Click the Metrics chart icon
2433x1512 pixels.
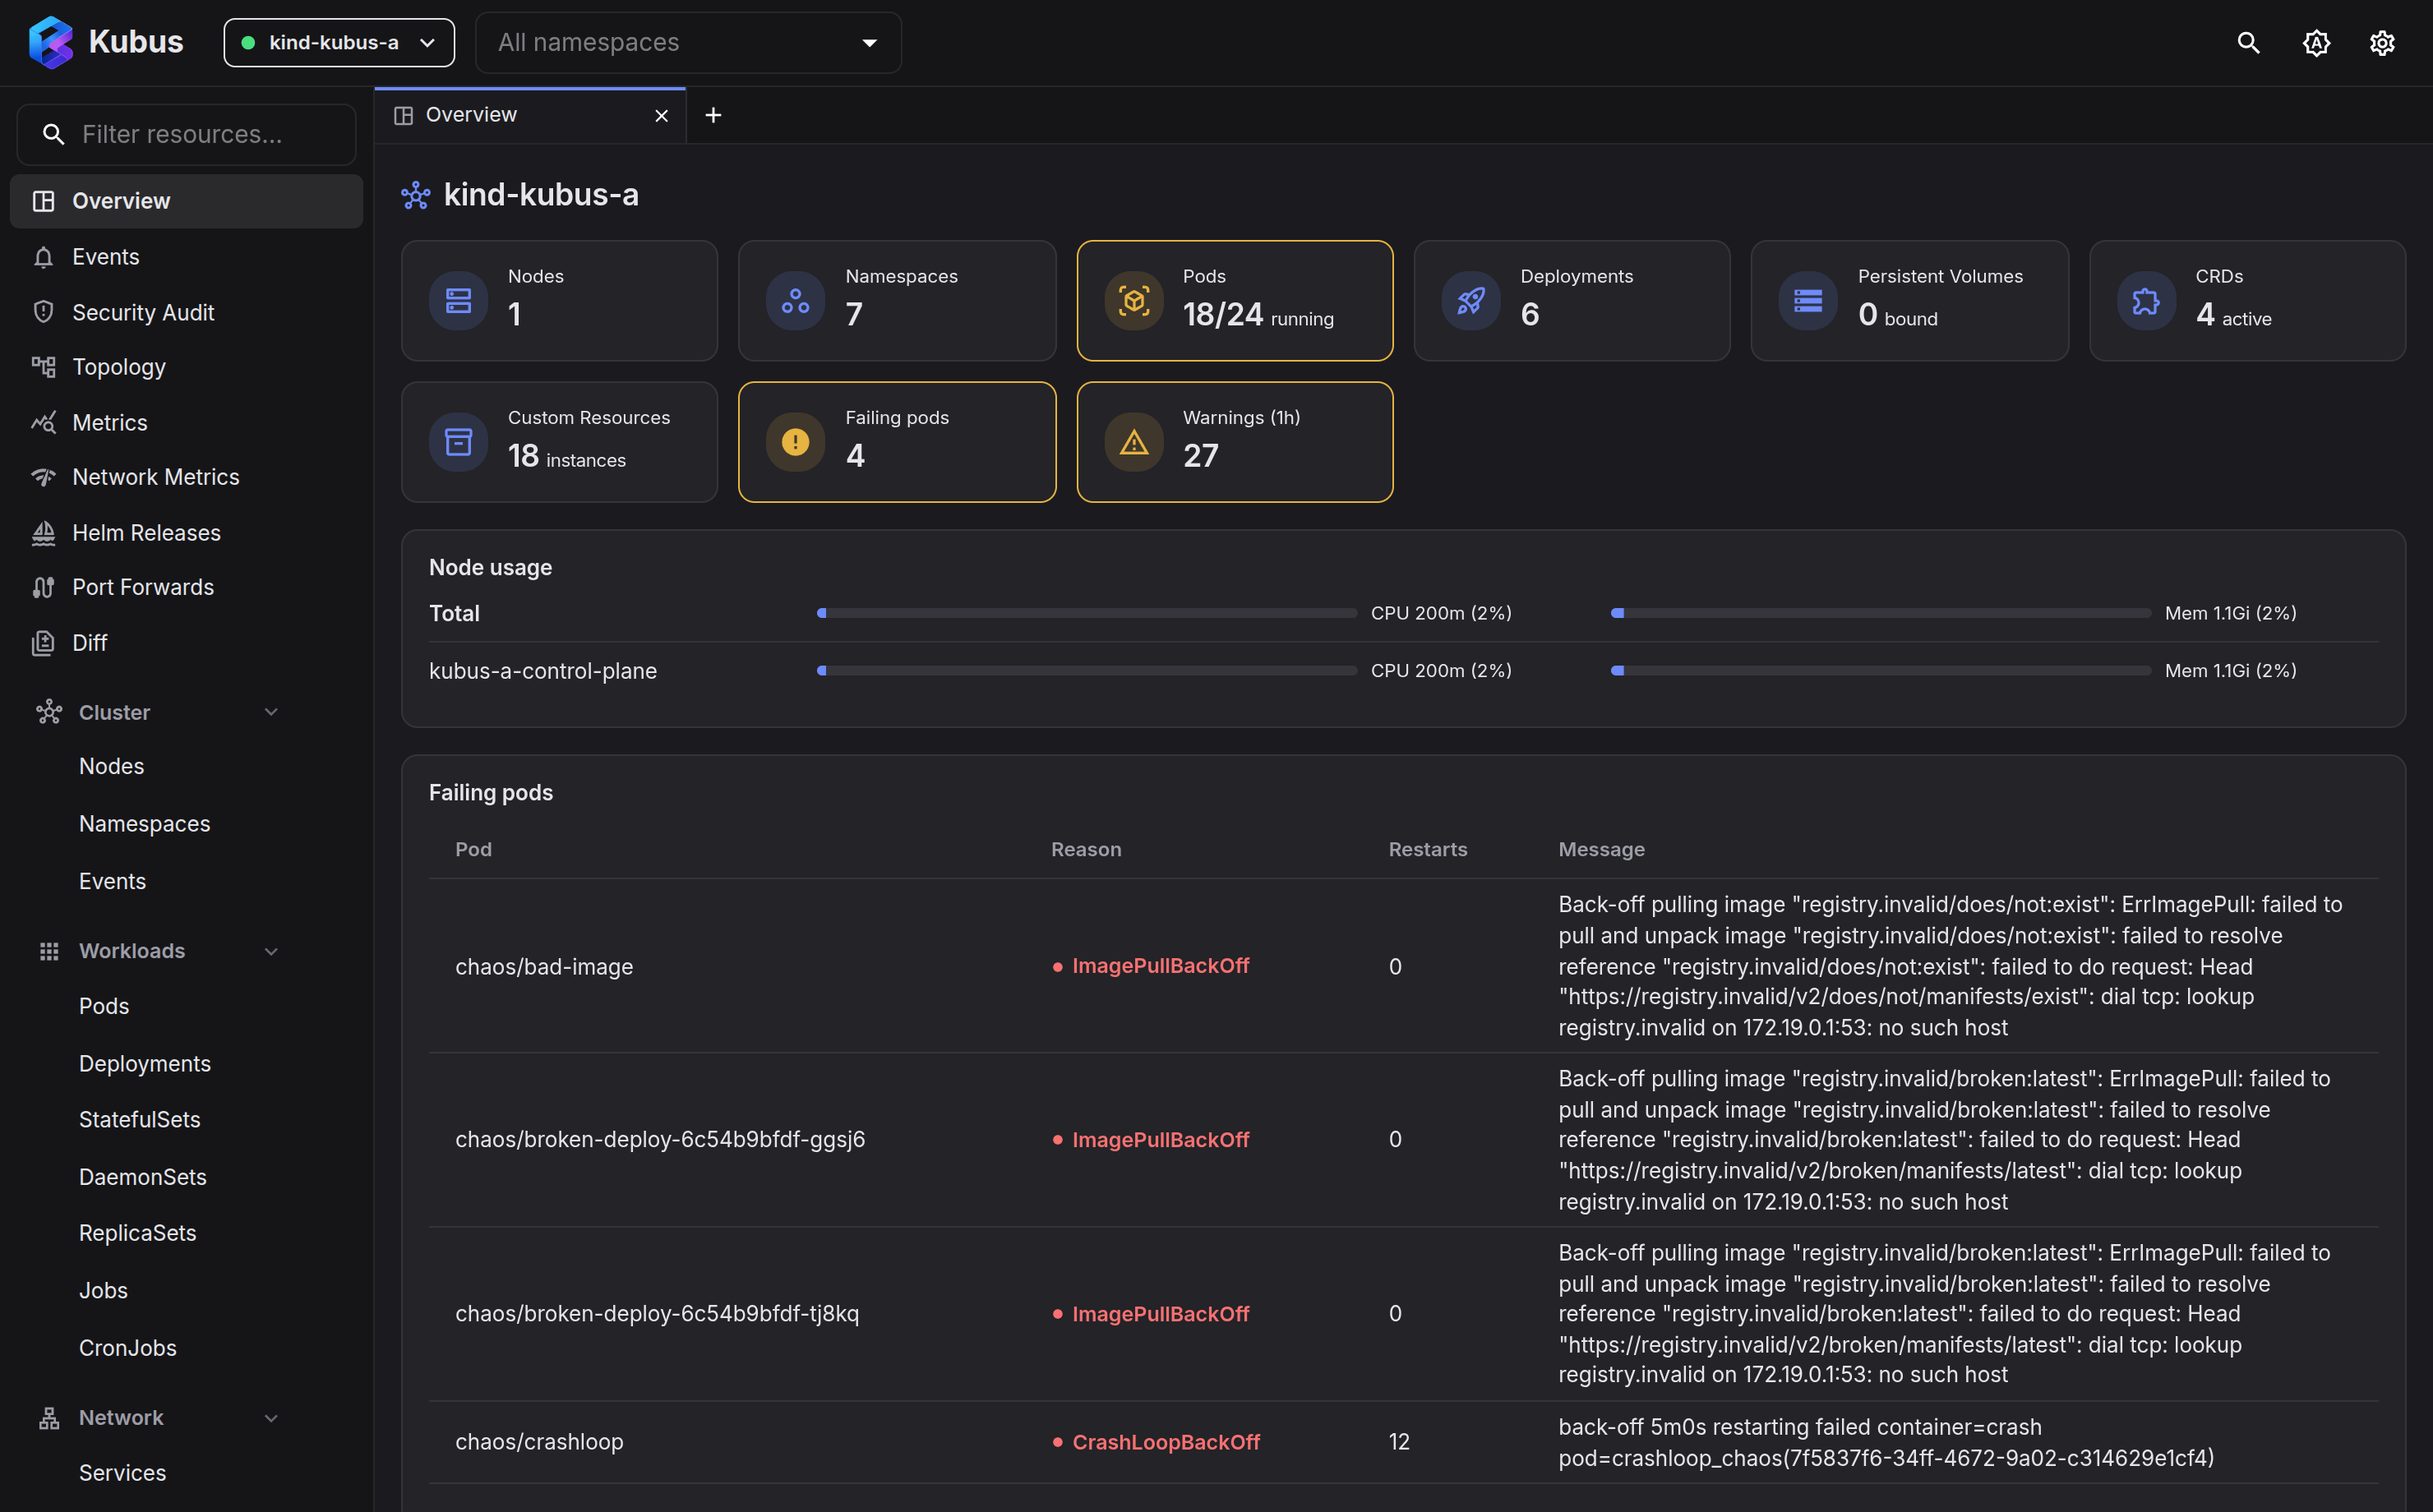coord(43,422)
